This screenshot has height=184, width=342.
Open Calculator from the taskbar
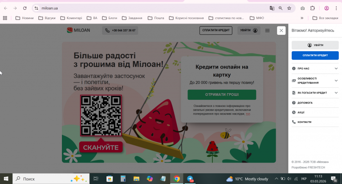(123, 179)
